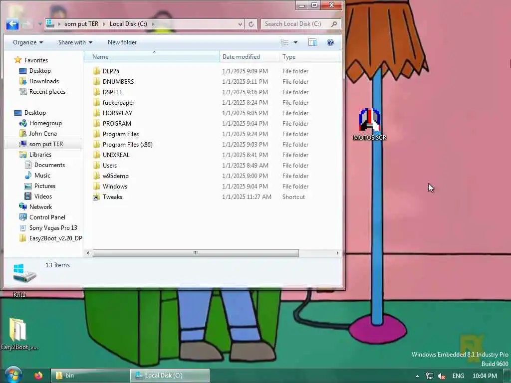Open recent locations dropdown beside forward arrow
This screenshot has width=511, height=383.
[40, 24]
